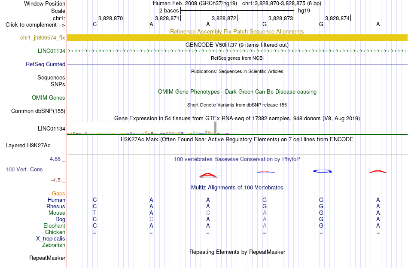Click the last base A in reference sequence row
408x268 pixels.
[378, 24]
